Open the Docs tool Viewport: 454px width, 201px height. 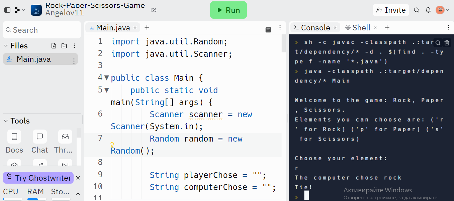pos(14,137)
